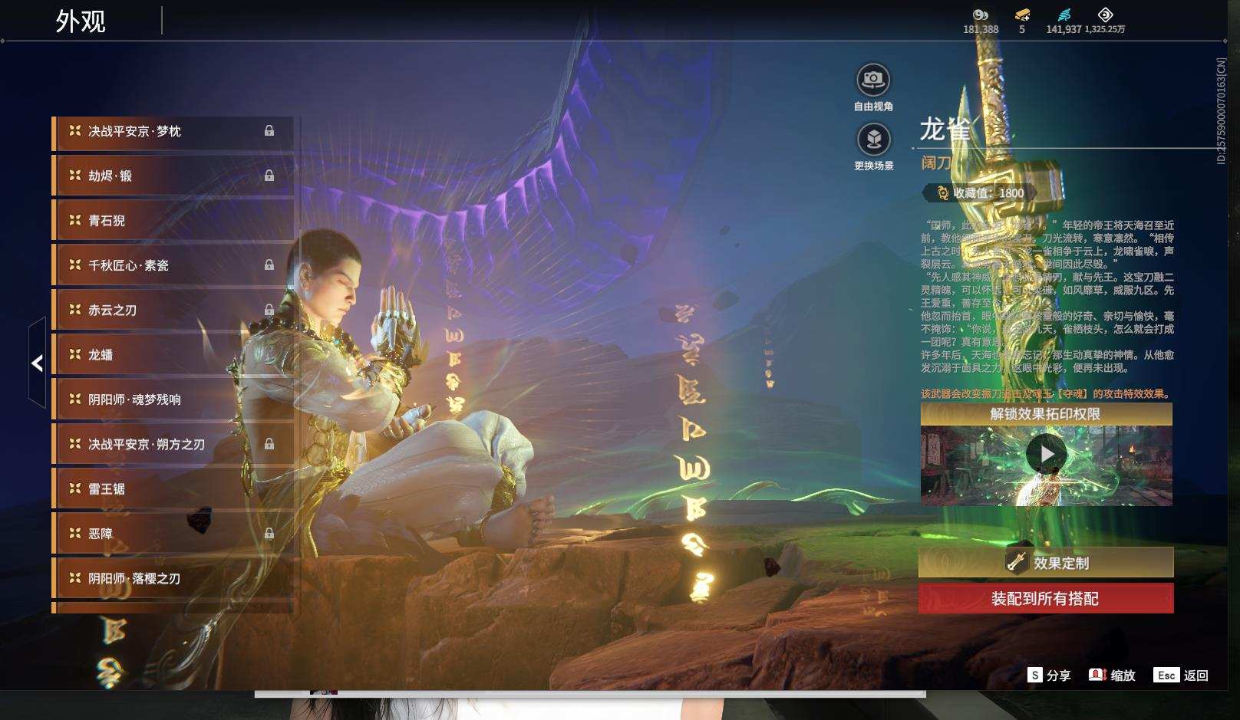This screenshot has width=1240, height=720.
Task: Choose 阴阳师·魂梦残响 from the list
Action: 173,399
